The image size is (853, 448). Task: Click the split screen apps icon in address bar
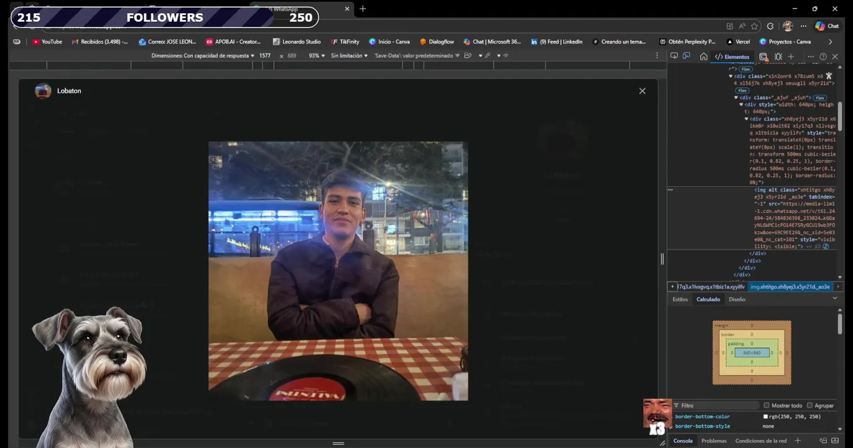tap(730, 26)
